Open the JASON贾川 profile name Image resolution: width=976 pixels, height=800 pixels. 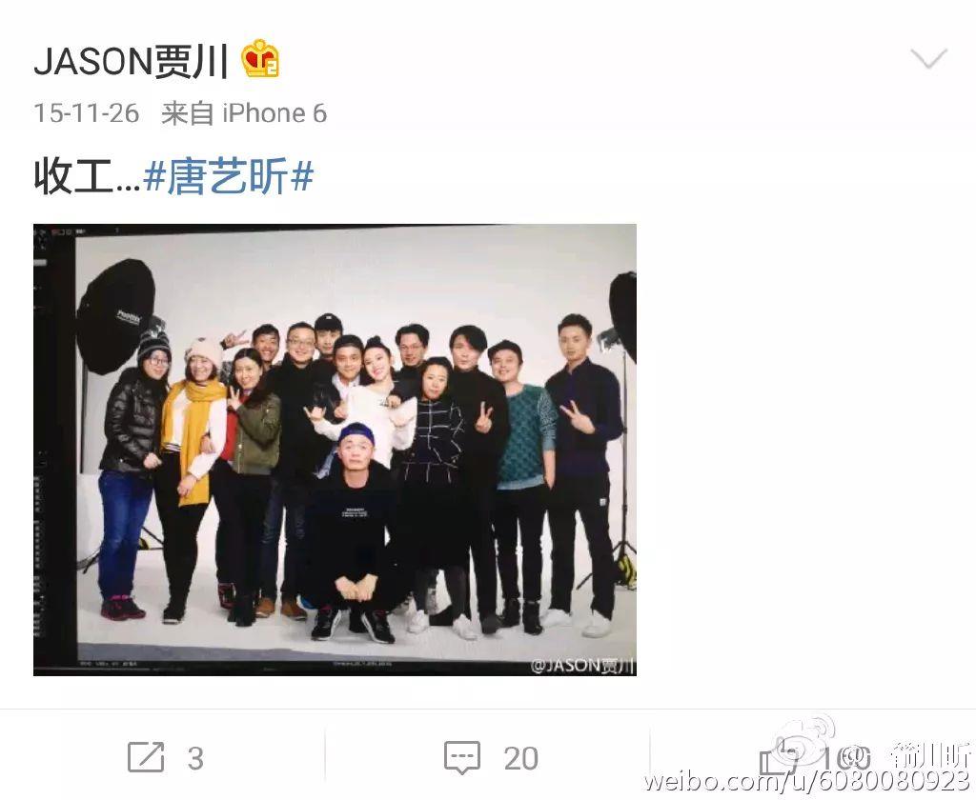pos(131,61)
